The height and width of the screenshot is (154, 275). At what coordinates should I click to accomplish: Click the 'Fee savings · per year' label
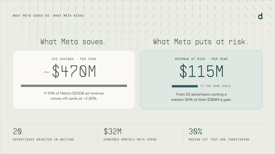(x=74, y=59)
